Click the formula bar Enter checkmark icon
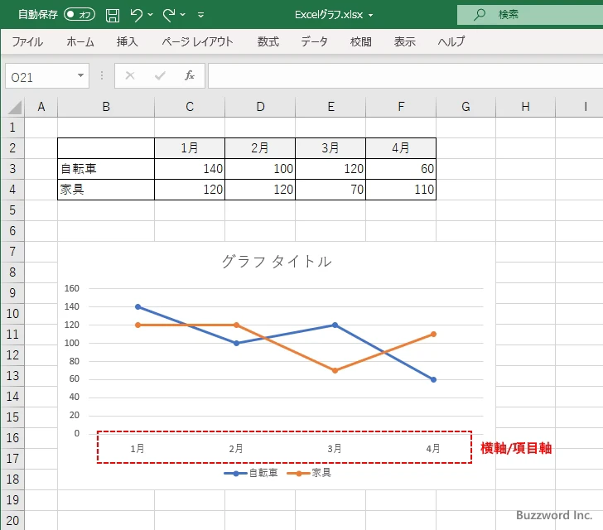 160,75
